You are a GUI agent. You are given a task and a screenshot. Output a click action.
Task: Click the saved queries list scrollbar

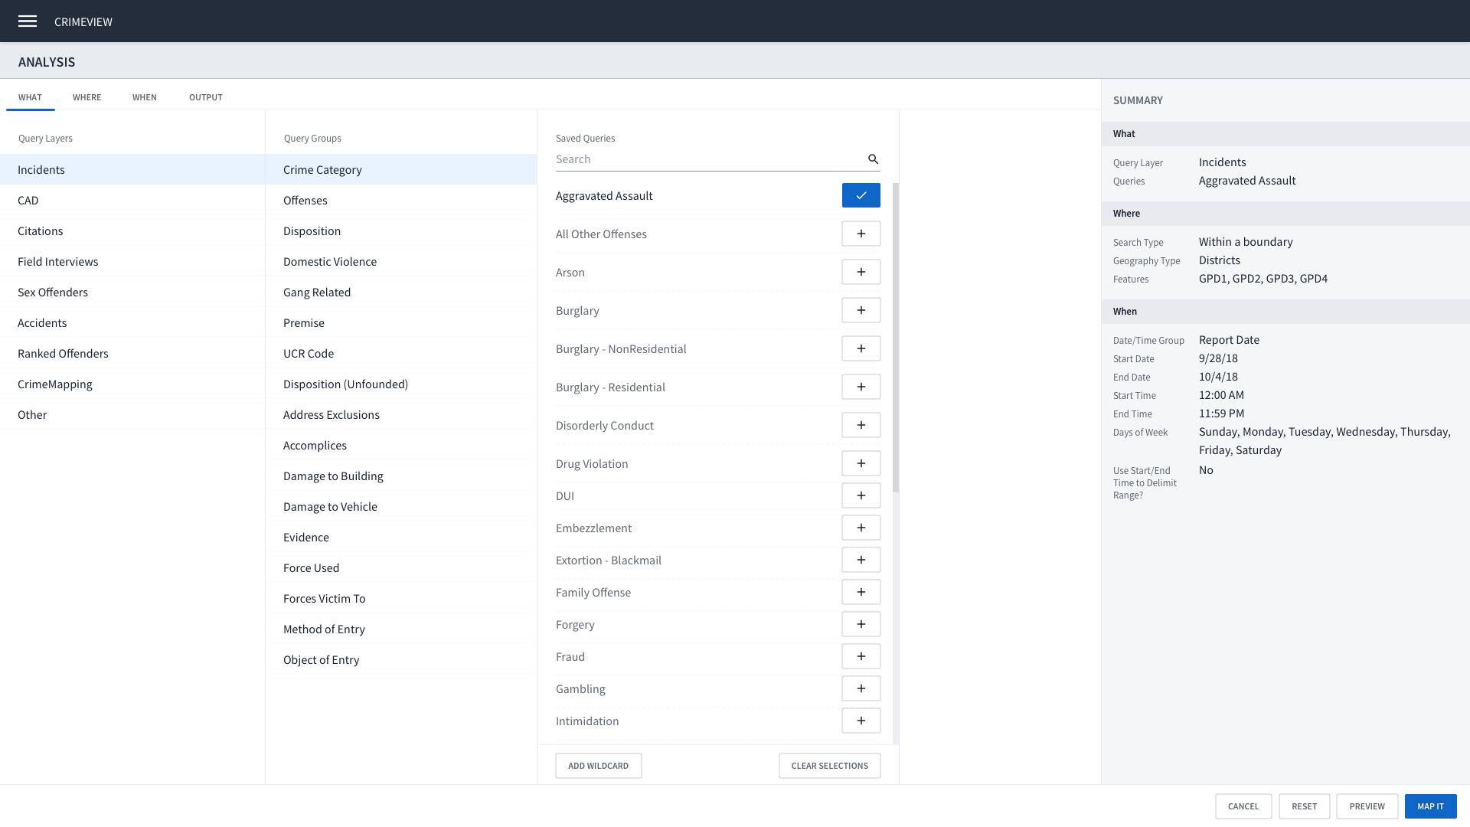pyautogui.click(x=896, y=337)
